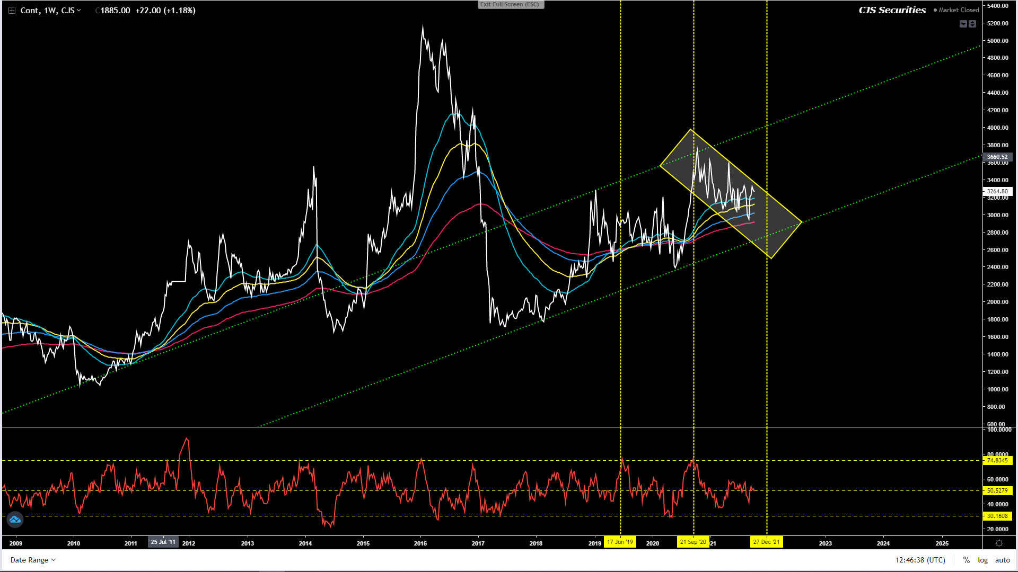Image resolution: width=1018 pixels, height=572 pixels.
Task: Click the expand pane icon beside Cont symbol
Action: click(x=12, y=10)
